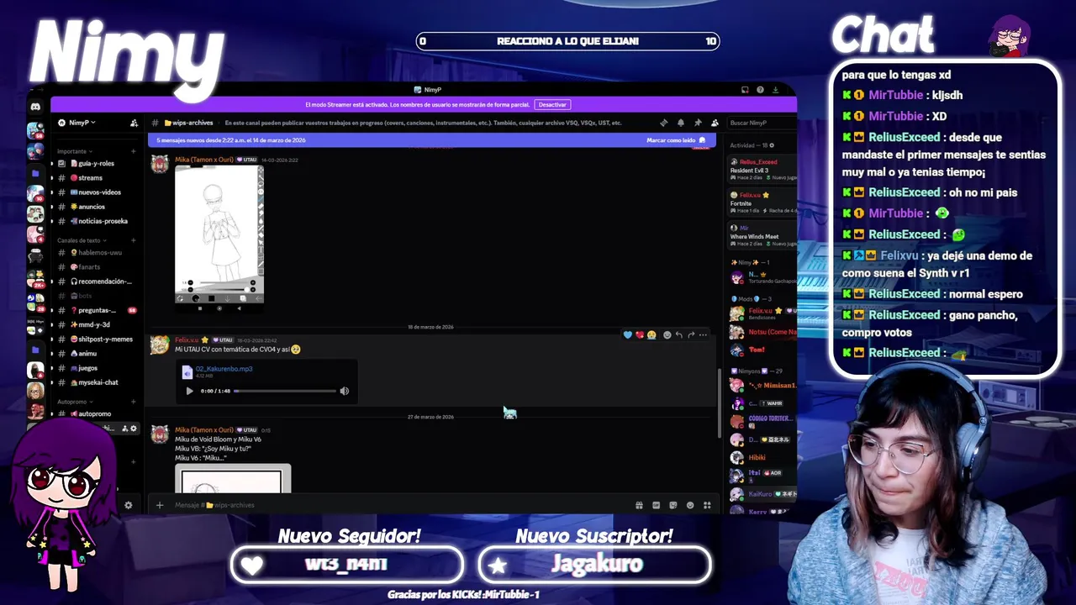Open attachment plus button in message box
This screenshot has height=605, width=1076.
coord(160,505)
